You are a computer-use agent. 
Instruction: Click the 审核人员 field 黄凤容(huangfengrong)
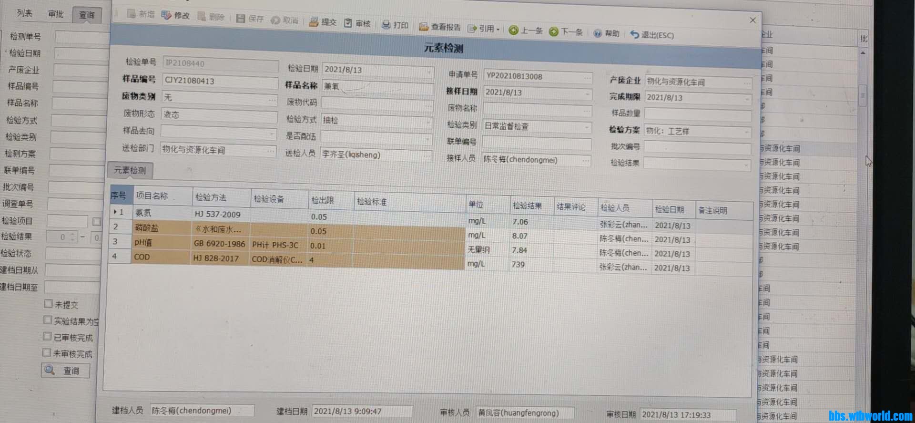tap(526, 413)
